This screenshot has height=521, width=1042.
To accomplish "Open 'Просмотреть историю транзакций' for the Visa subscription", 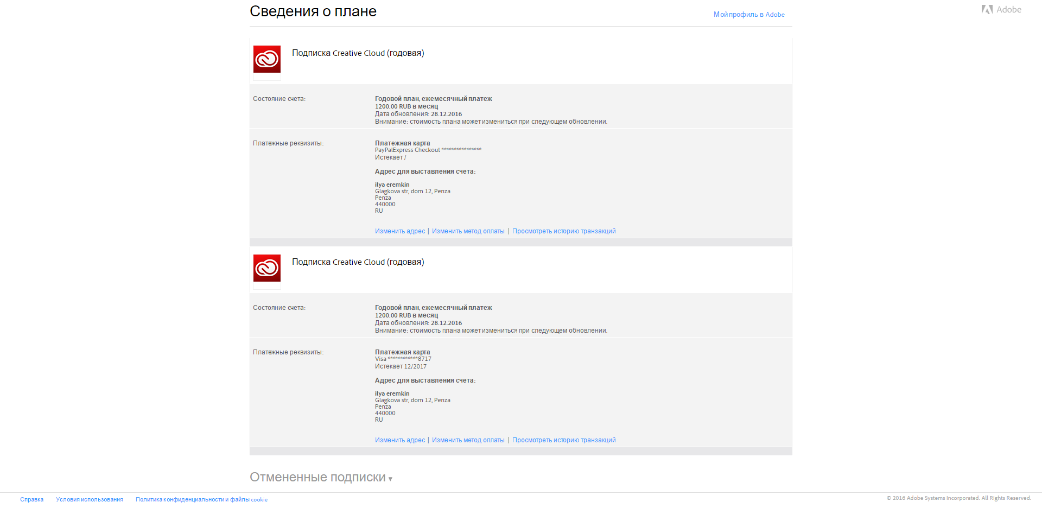I will (563, 440).
